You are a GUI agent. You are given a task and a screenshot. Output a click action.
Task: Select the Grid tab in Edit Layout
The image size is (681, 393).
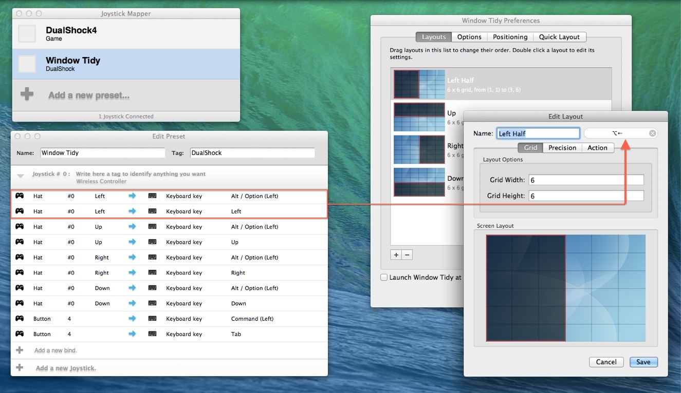pos(530,148)
